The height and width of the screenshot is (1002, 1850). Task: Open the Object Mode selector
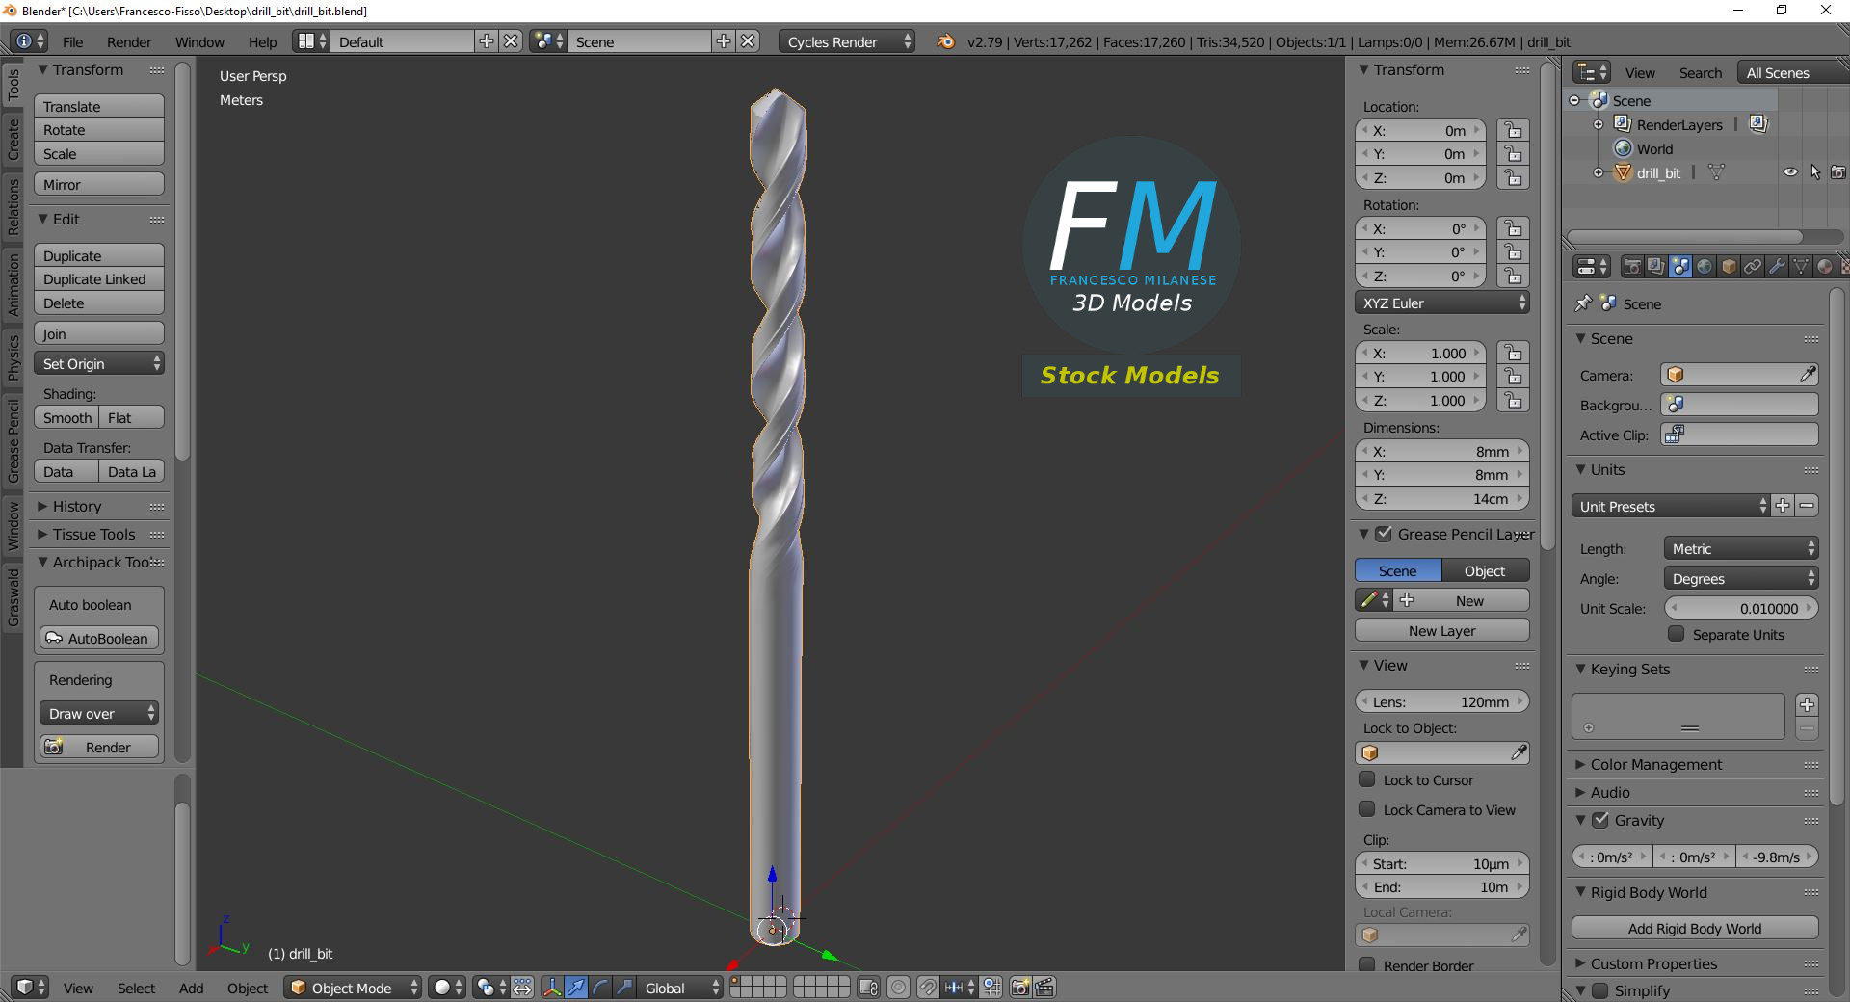[x=353, y=988]
